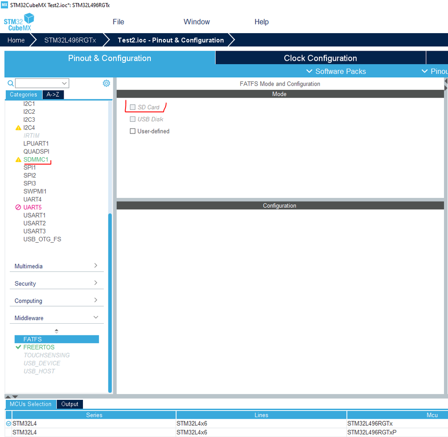
Task: Click the IRTIM peripheral entry
Action: tap(31, 136)
